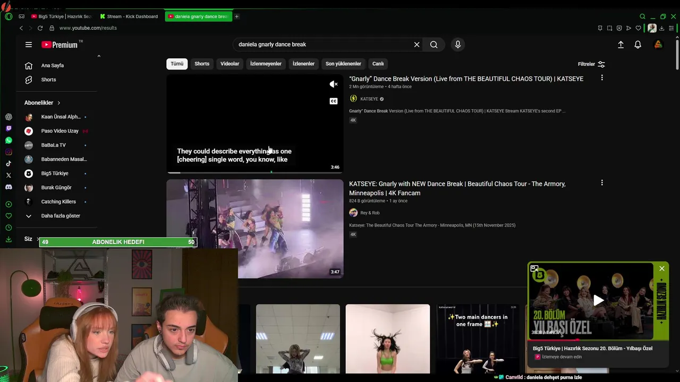Open the Rey & Rob channel link
This screenshot has width=680, height=382.
pos(370,213)
